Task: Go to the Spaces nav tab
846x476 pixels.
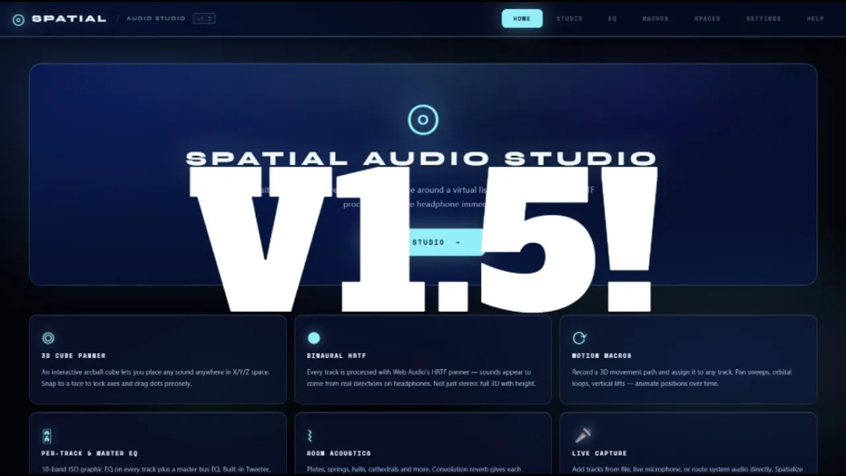Action: 707,19
